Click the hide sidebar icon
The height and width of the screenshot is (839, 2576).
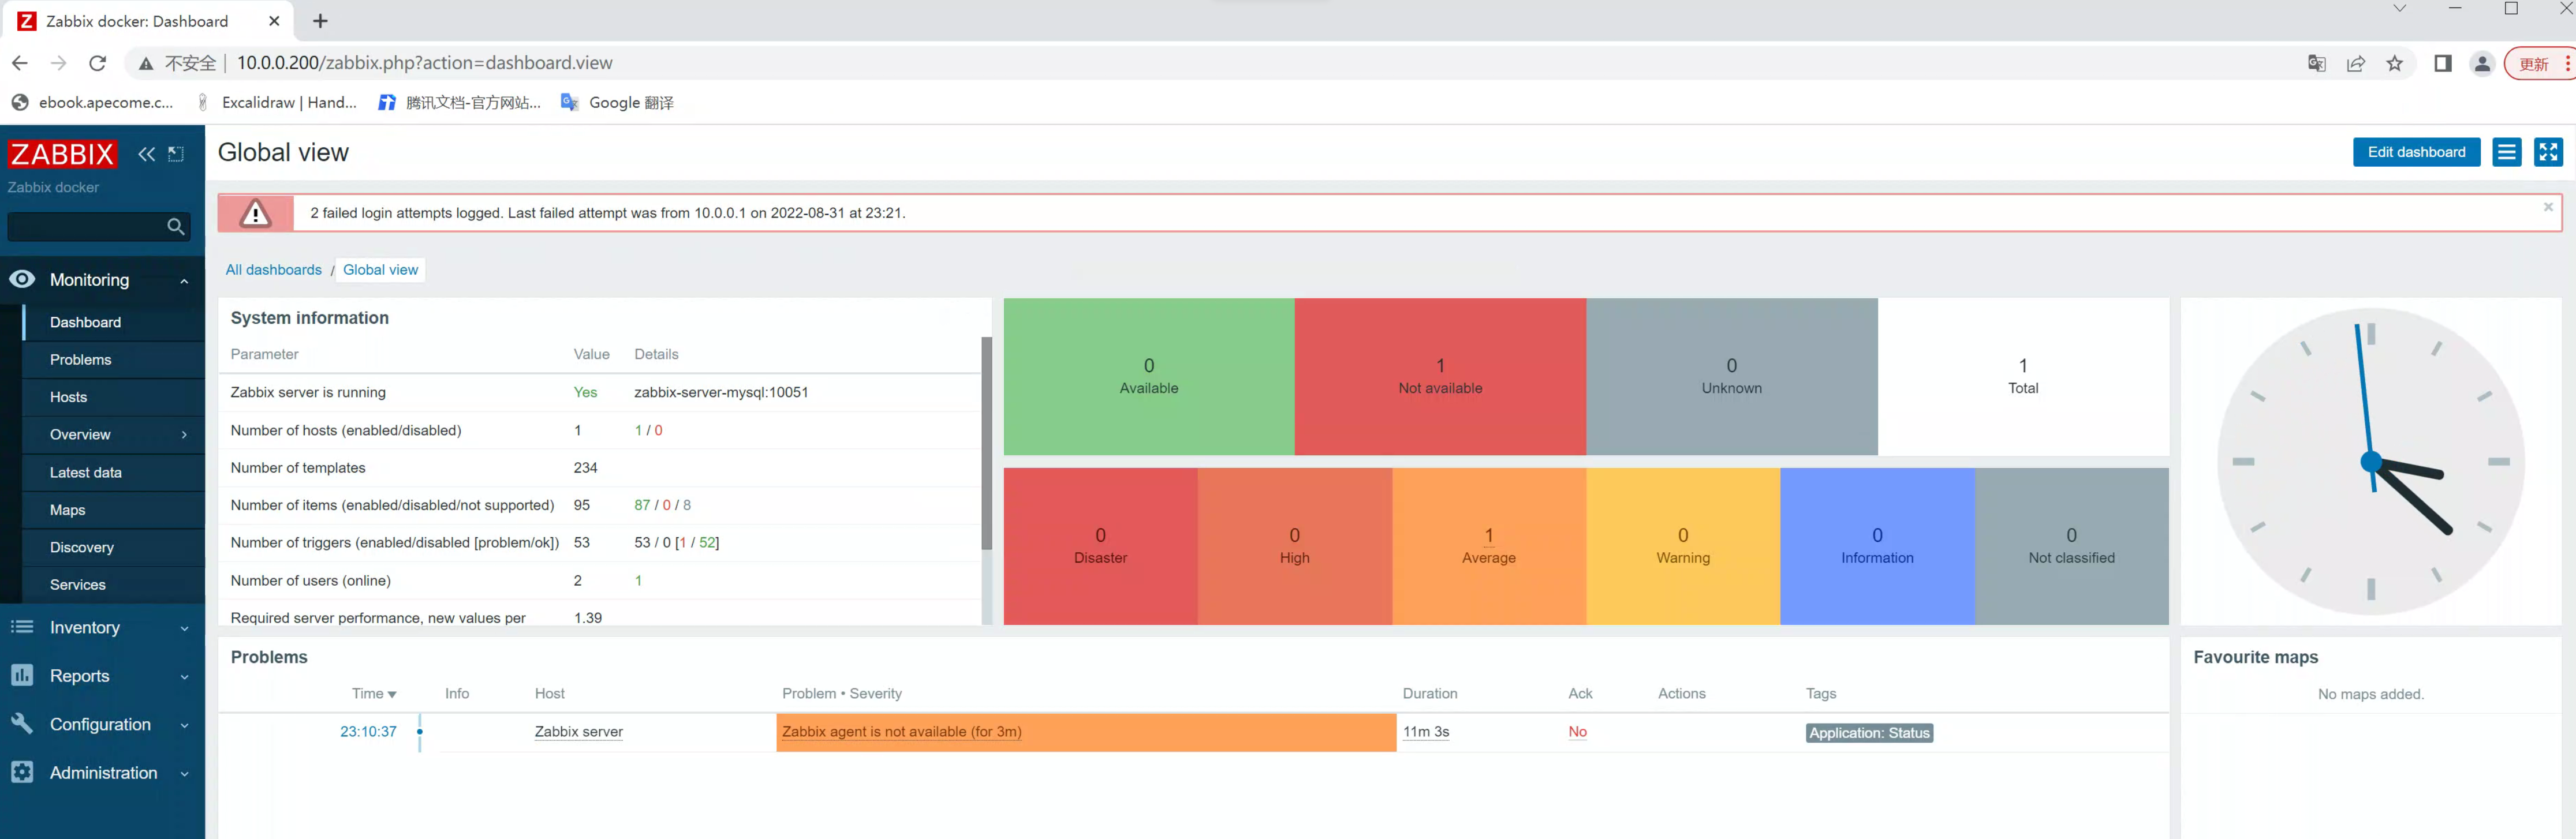pyautogui.click(x=176, y=154)
